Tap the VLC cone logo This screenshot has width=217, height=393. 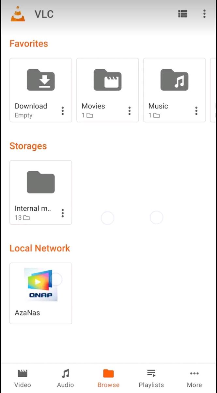click(x=18, y=14)
